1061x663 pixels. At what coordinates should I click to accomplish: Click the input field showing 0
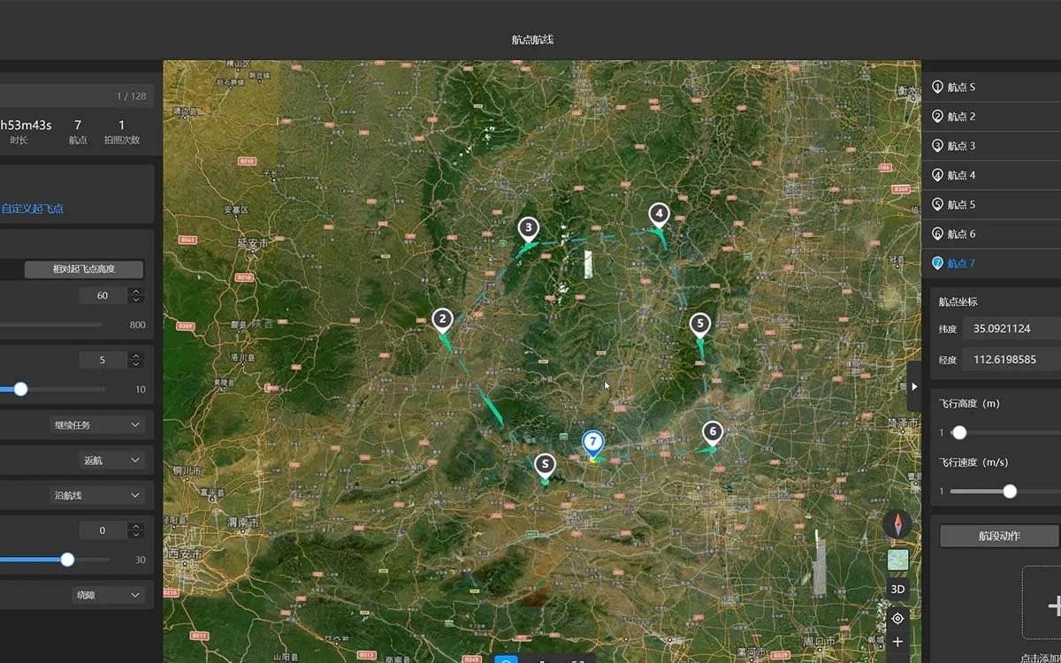point(103,530)
